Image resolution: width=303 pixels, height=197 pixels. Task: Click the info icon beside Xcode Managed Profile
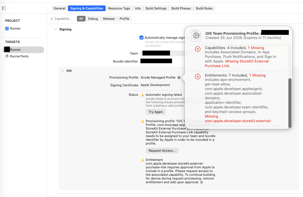tap(179, 77)
